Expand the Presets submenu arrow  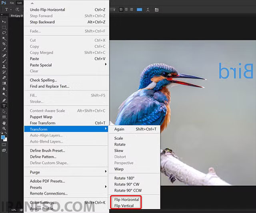pos(106,187)
